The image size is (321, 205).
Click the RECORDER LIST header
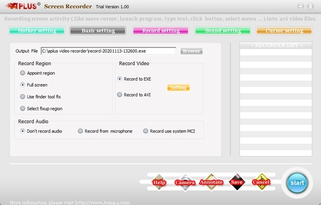point(276,45)
